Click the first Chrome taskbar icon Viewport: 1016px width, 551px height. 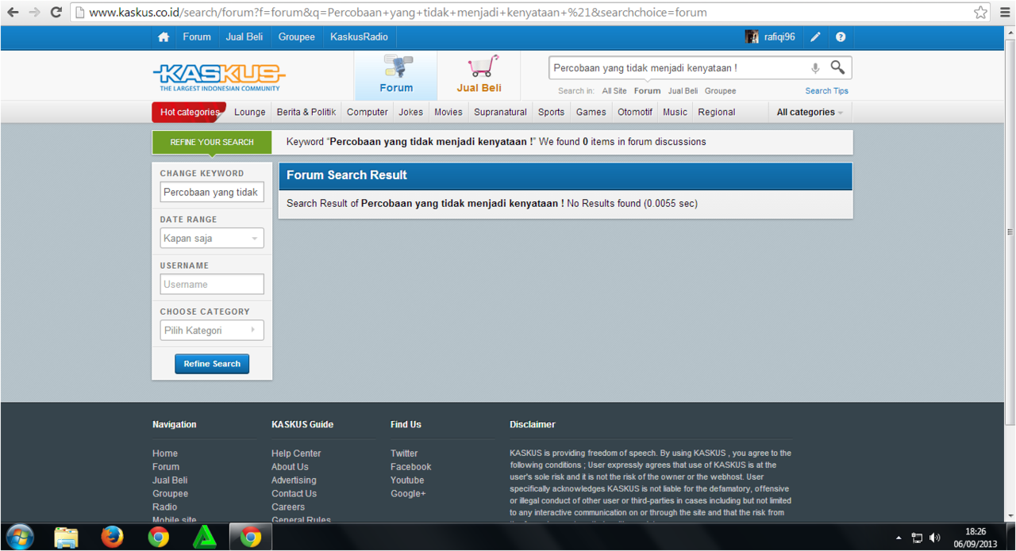click(159, 537)
